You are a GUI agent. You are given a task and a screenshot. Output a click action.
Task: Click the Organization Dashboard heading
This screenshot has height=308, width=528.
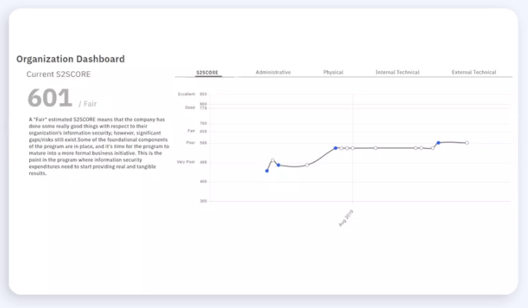(70, 59)
